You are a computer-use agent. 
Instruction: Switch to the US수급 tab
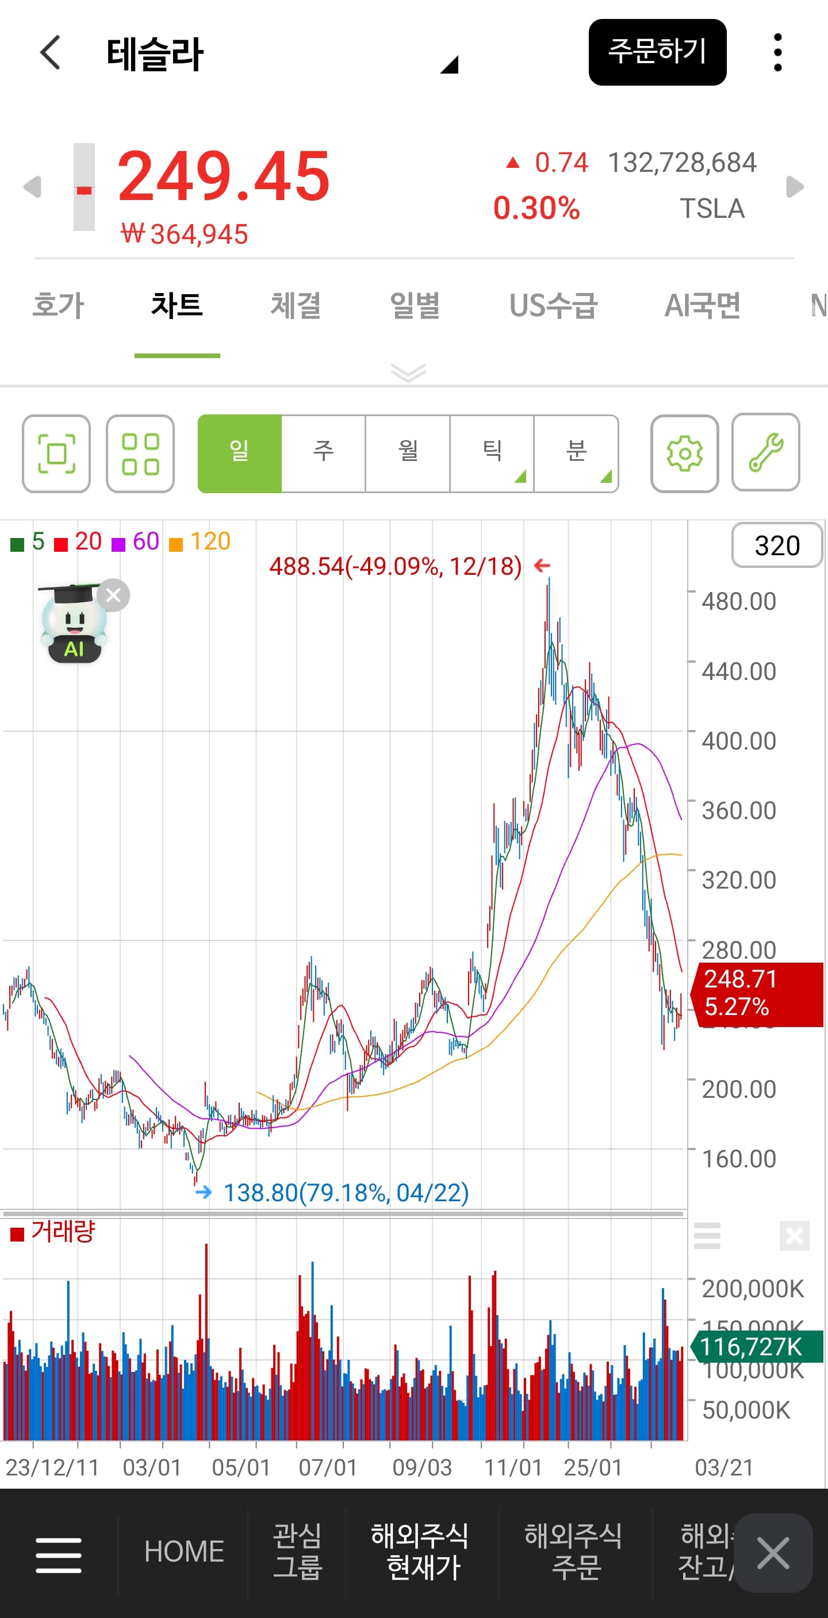point(554,306)
